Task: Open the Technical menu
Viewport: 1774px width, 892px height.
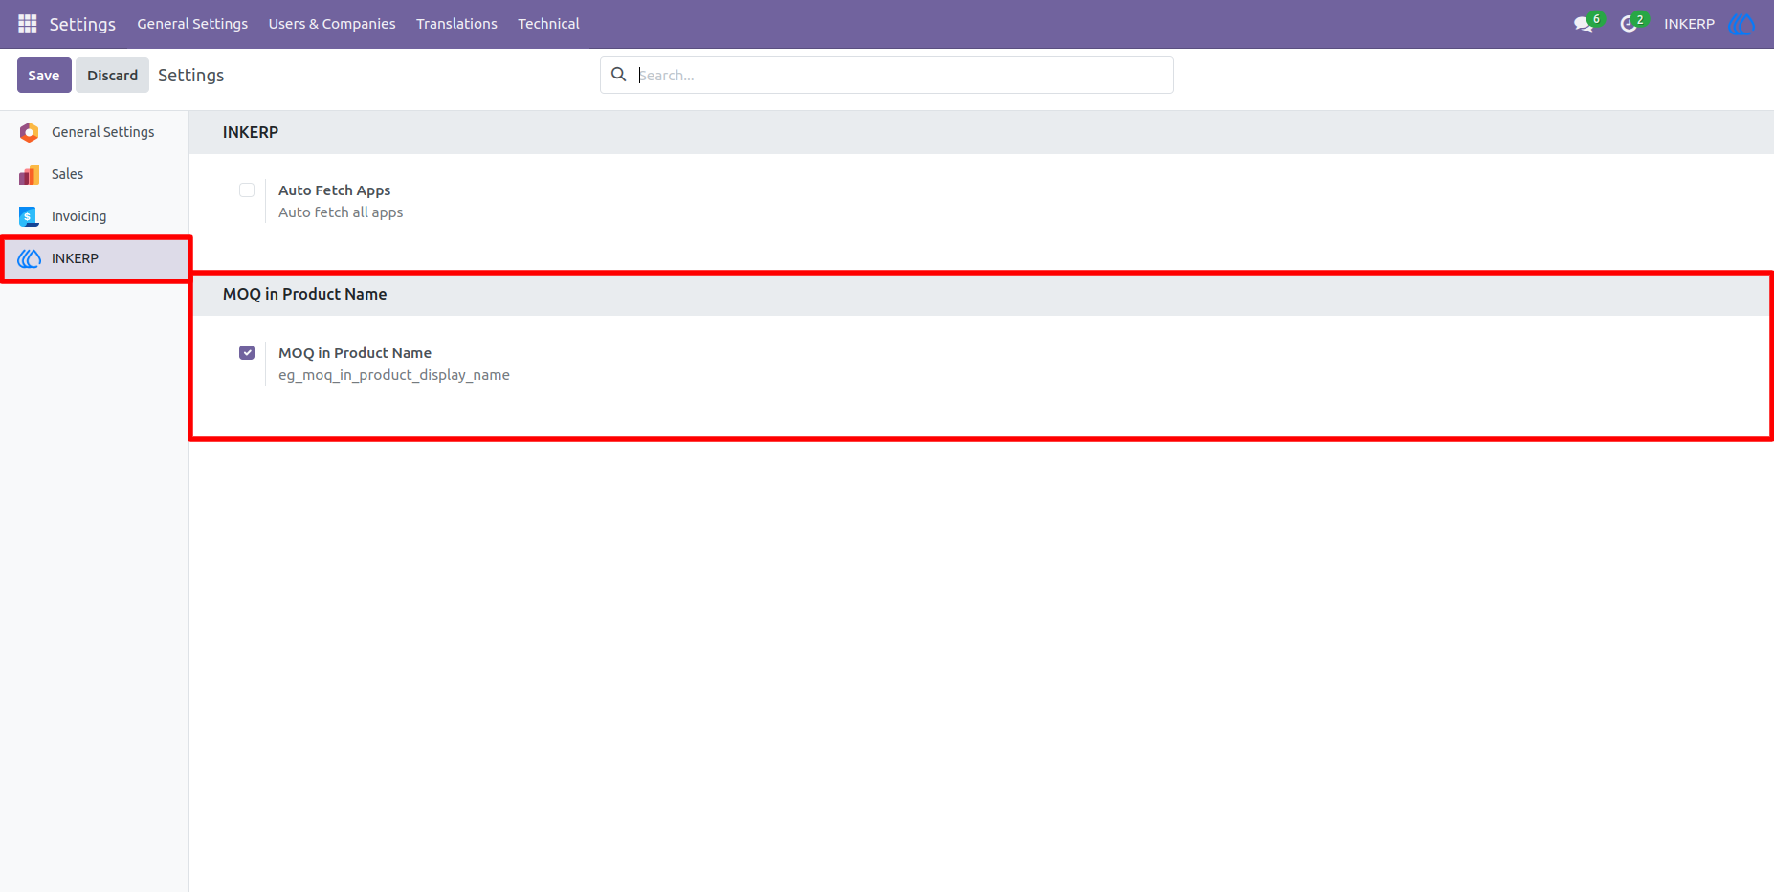Action: tap(548, 24)
